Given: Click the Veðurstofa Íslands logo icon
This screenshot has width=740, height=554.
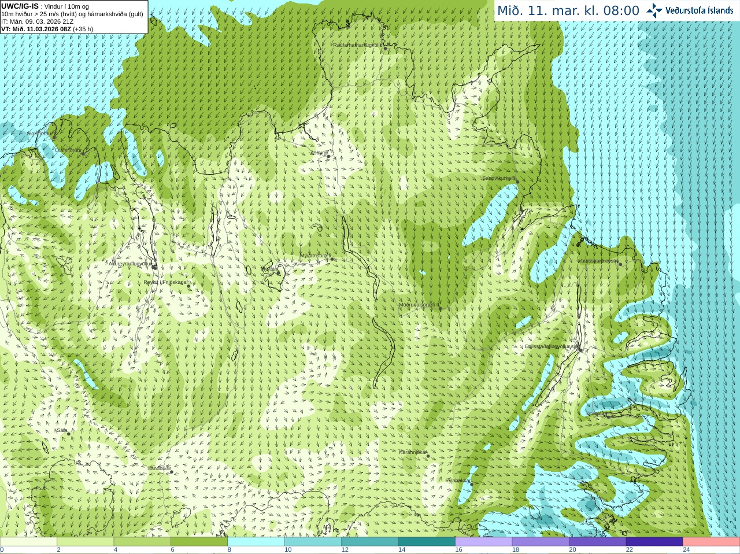Looking at the screenshot, I should (x=654, y=10).
